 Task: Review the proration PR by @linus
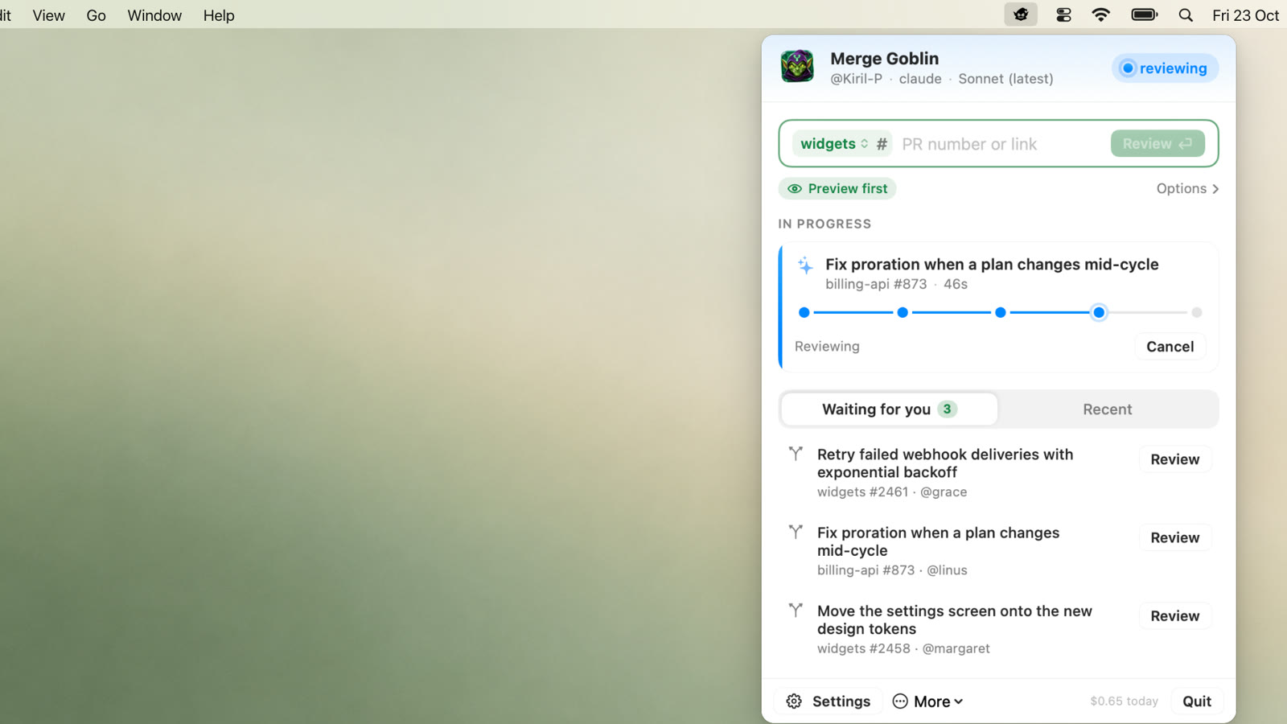1175,537
